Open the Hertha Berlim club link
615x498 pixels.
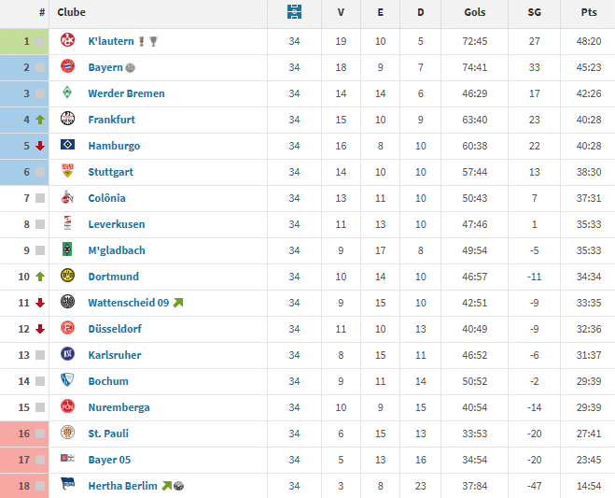(x=122, y=486)
